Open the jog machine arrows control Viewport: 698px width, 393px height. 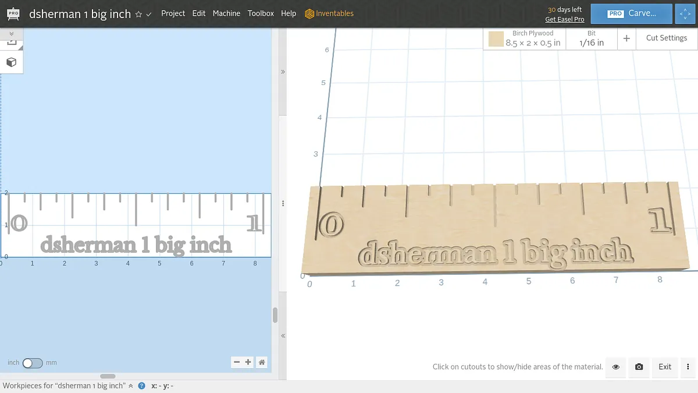685,13
